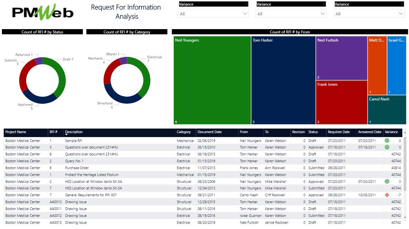Select red Submitted segment in Status donut

tap(23, 75)
